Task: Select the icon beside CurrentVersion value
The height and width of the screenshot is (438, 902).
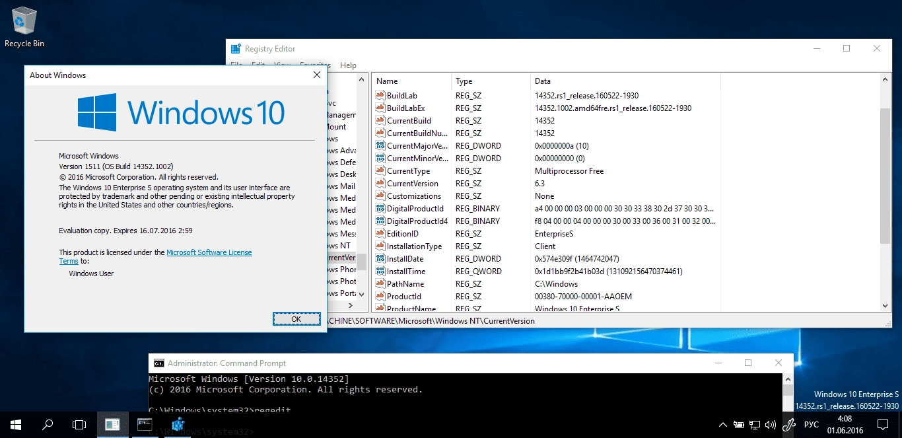Action: (x=380, y=183)
